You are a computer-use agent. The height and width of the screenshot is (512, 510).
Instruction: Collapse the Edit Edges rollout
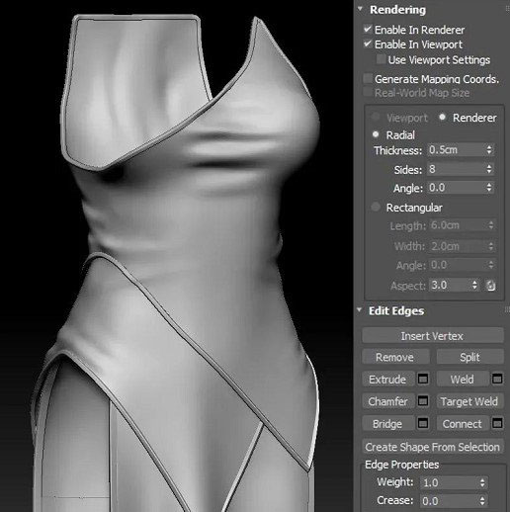tap(360, 310)
